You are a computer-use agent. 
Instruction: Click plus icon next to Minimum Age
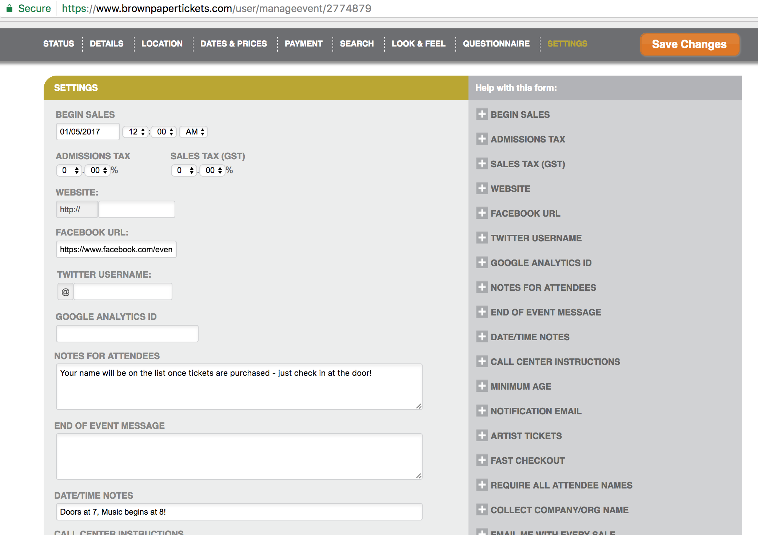point(482,386)
